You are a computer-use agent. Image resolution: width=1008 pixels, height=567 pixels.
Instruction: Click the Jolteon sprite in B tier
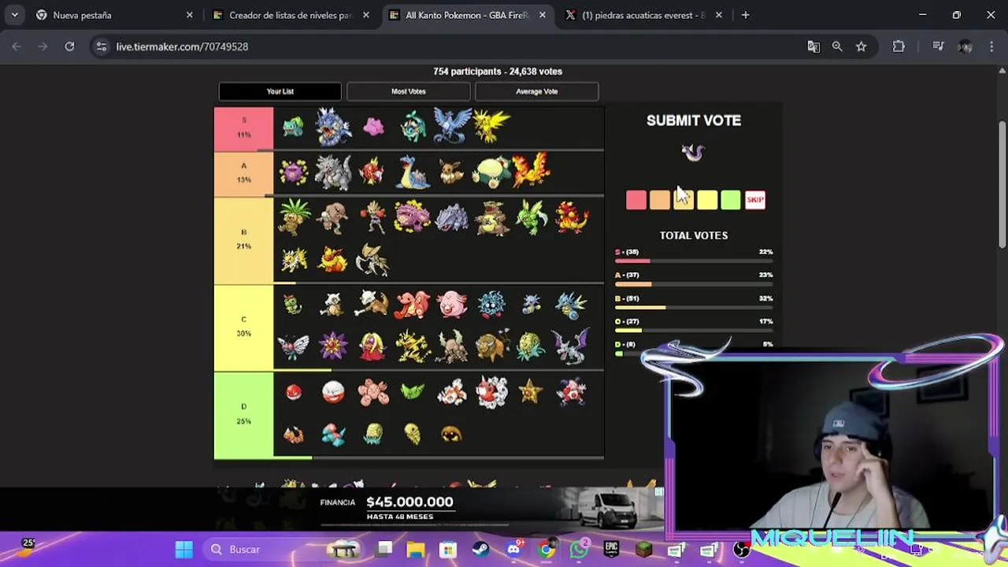[293, 259]
